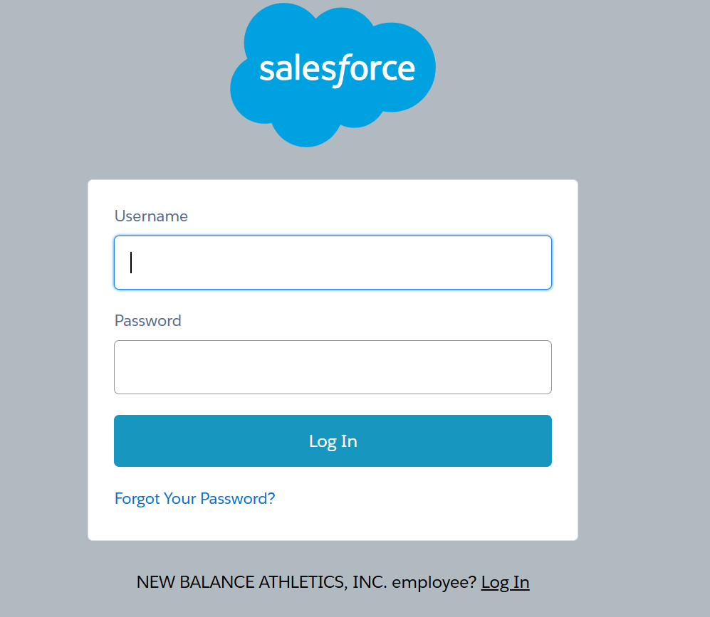Screen dimensions: 710x617
Task: Click inside the white login card
Action: [x=333, y=520]
